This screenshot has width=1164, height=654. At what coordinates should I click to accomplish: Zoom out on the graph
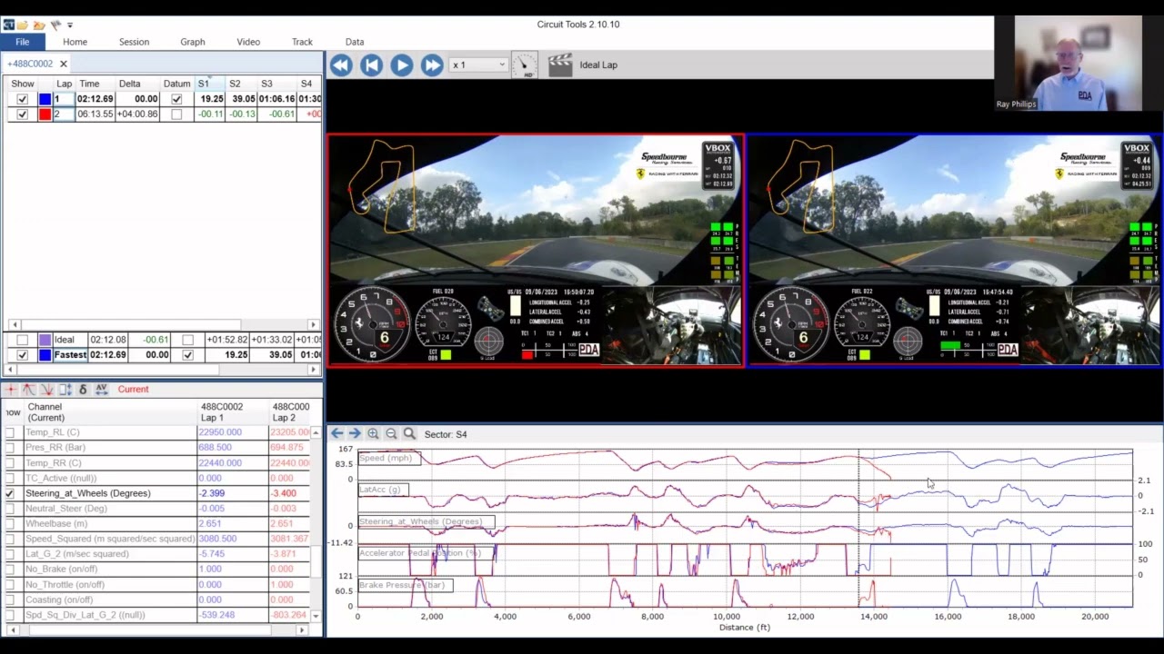391,434
